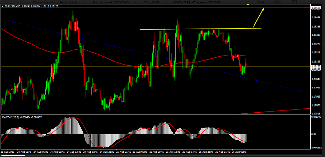Select the yellow upward arrow drawing
Viewport: 325px width, 157px height.
(258, 17)
